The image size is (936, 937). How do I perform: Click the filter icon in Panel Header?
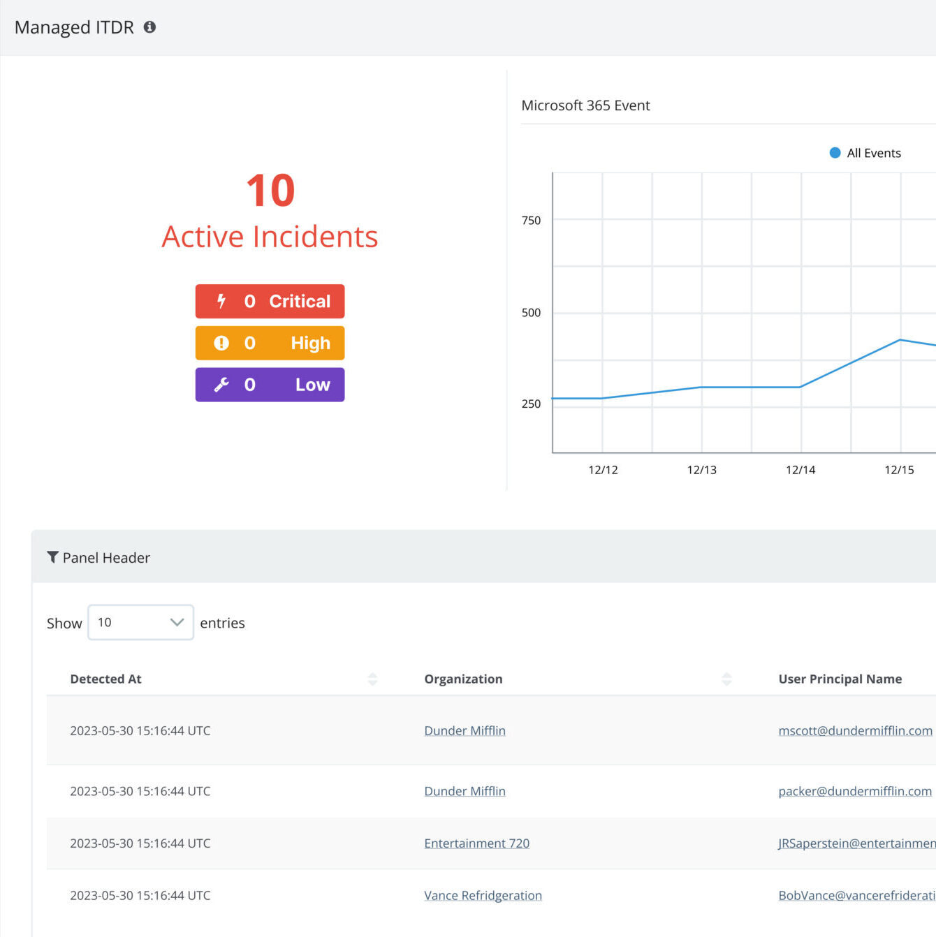click(52, 557)
